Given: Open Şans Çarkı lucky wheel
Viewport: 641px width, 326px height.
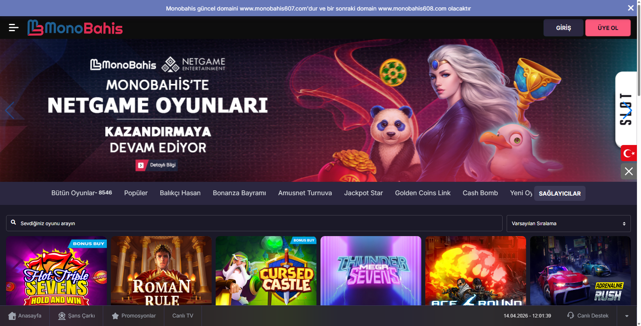Looking at the screenshot, I should click(x=76, y=316).
